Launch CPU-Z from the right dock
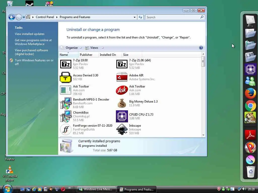Viewport: 258px width, 193px height. [x=250, y=69]
